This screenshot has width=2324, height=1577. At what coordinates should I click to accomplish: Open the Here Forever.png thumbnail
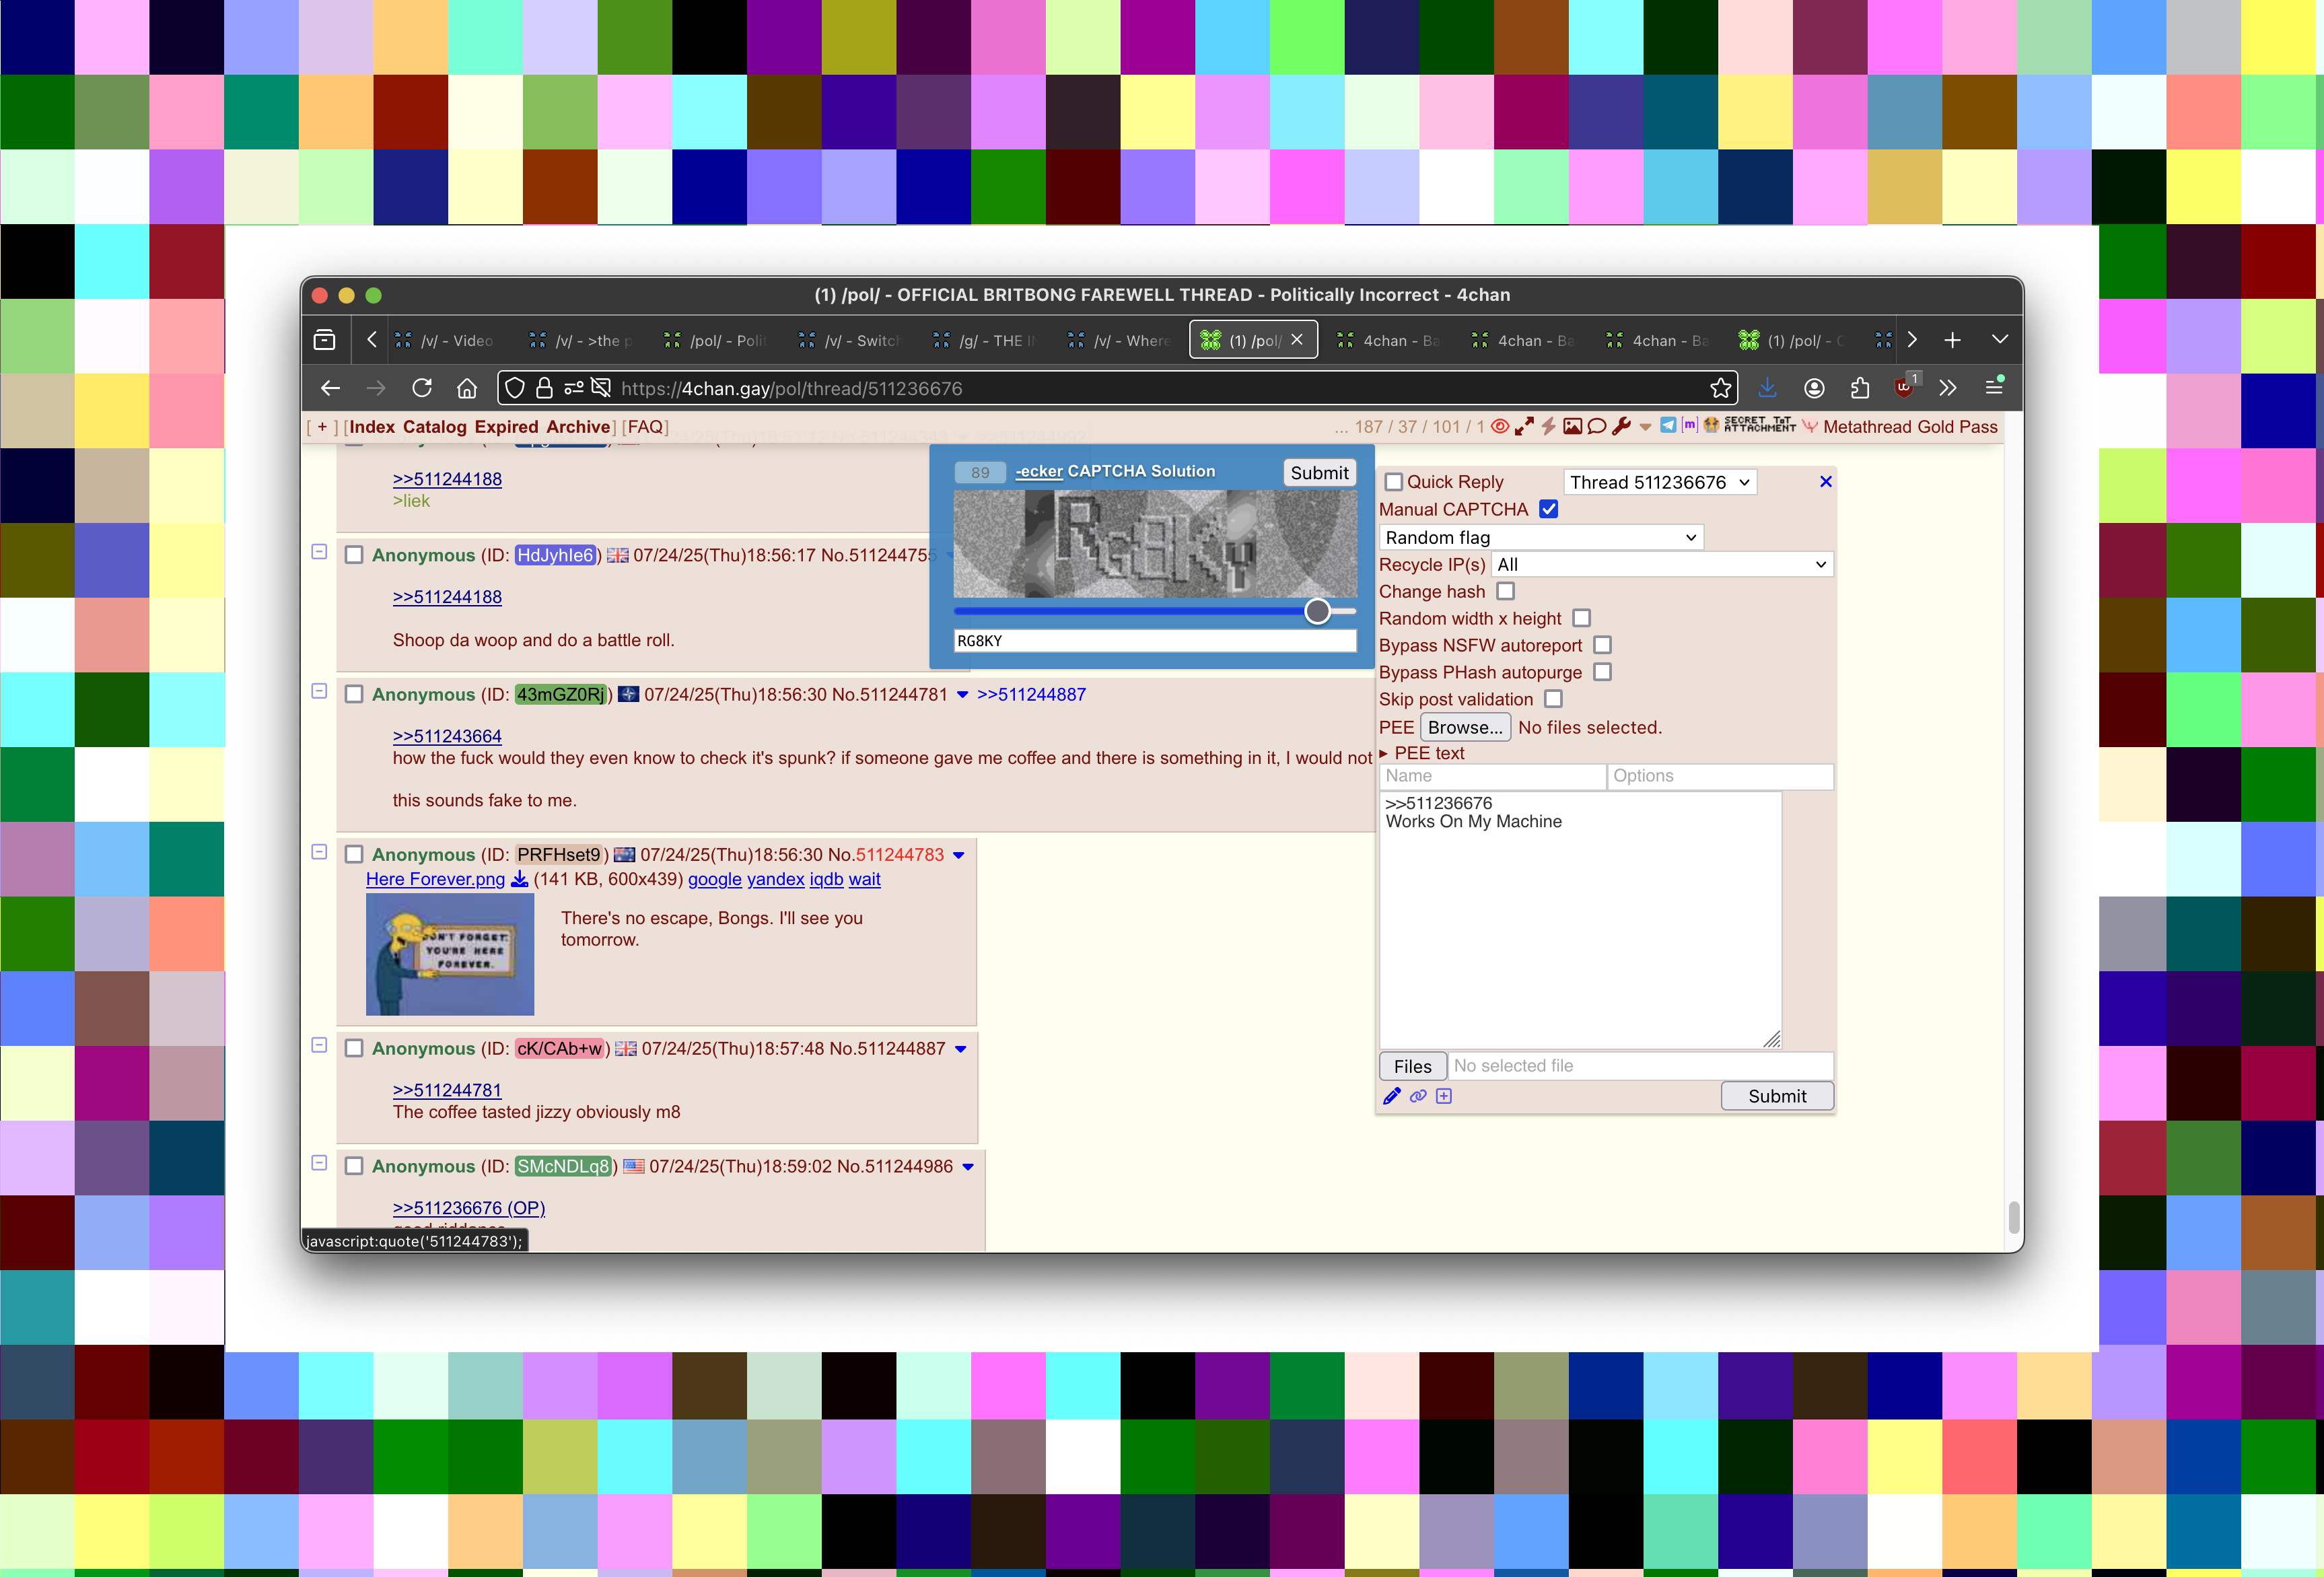click(450, 954)
